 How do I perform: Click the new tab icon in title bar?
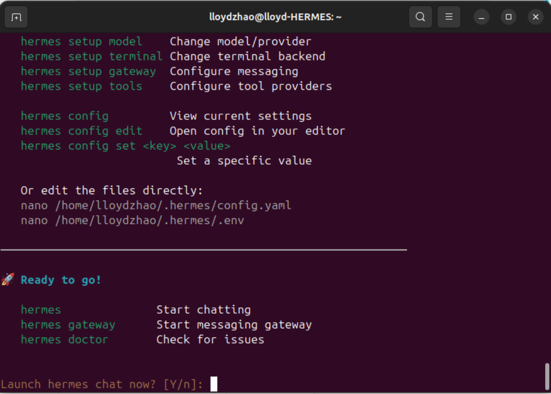pos(16,17)
